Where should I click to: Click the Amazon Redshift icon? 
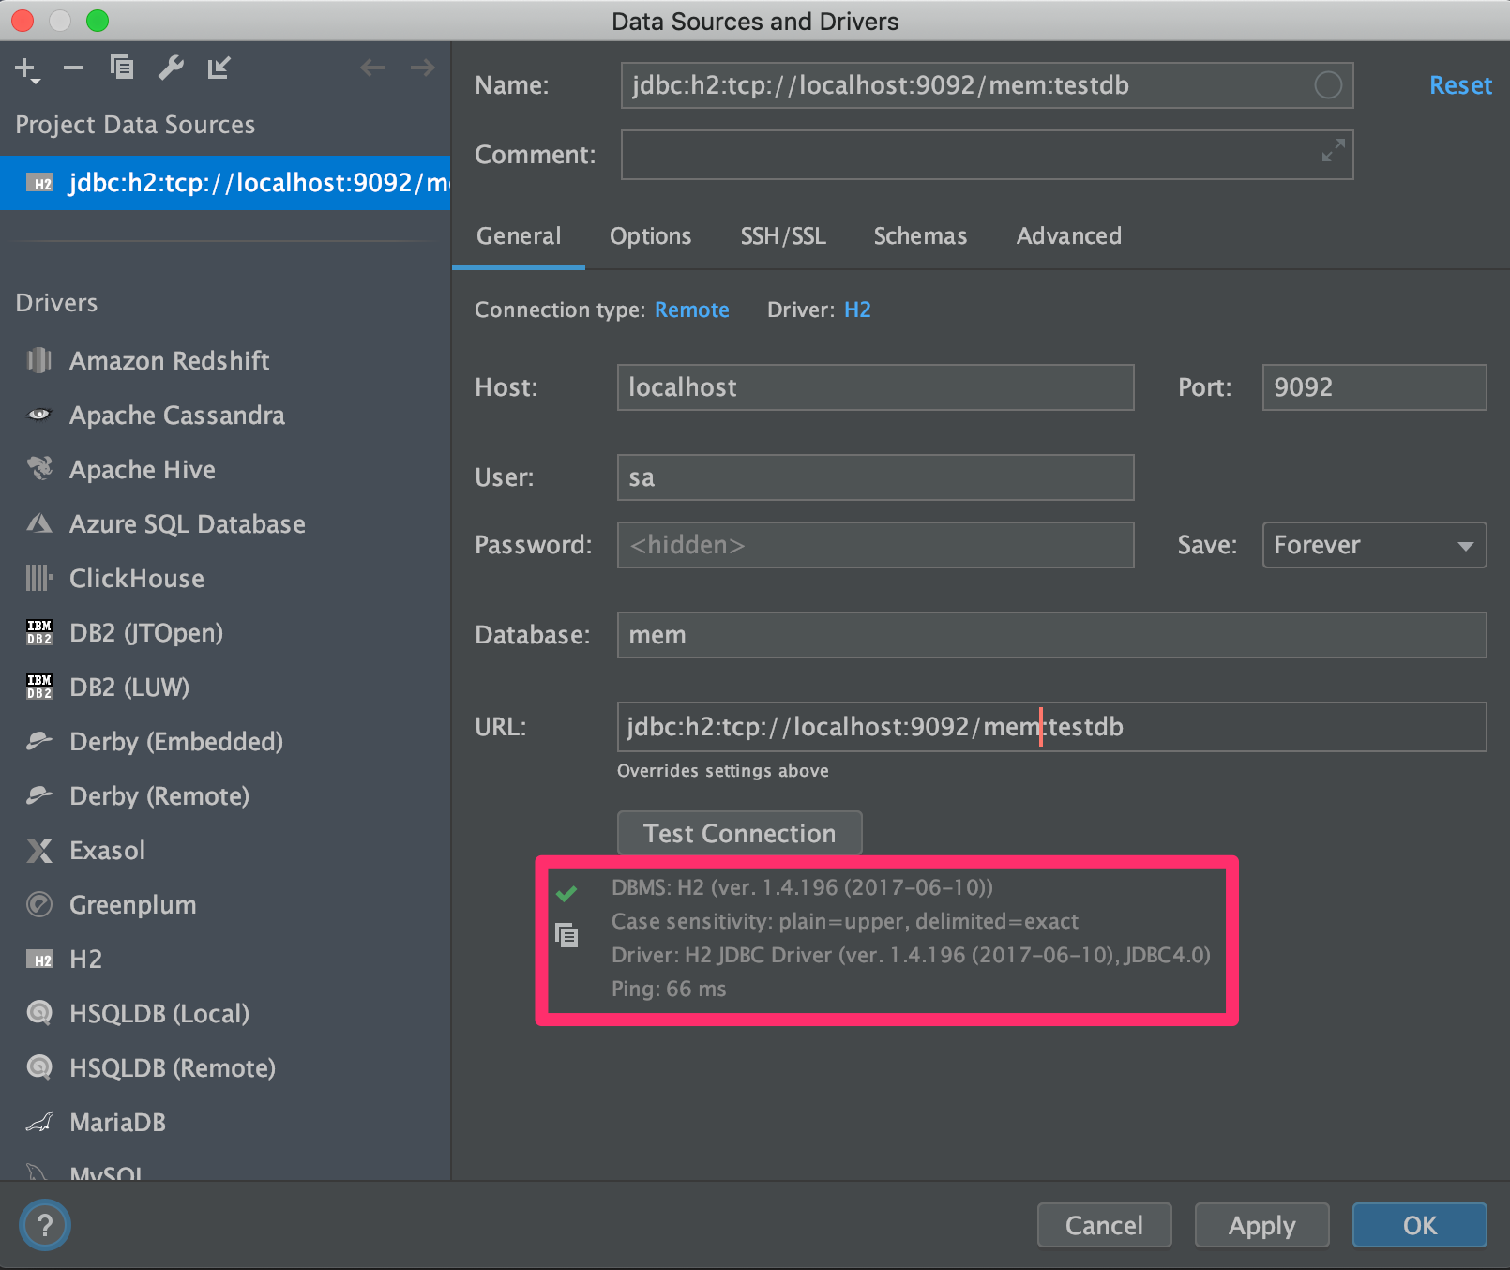(39, 361)
